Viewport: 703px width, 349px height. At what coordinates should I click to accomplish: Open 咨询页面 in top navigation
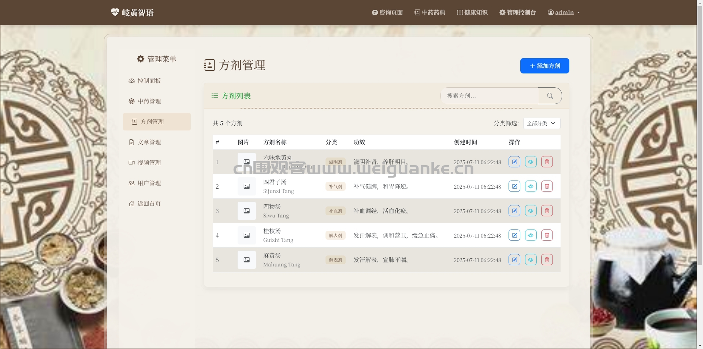point(387,12)
